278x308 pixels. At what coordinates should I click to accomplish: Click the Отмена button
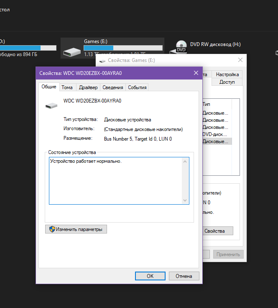184,276
